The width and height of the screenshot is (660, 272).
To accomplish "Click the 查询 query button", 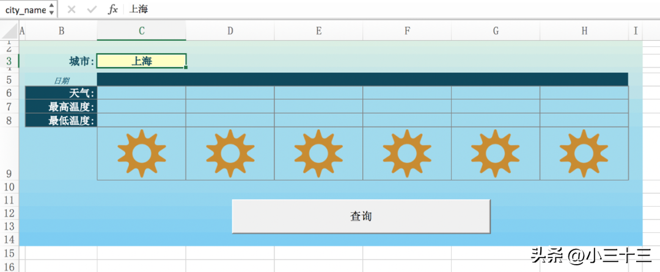I will (361, 216).
